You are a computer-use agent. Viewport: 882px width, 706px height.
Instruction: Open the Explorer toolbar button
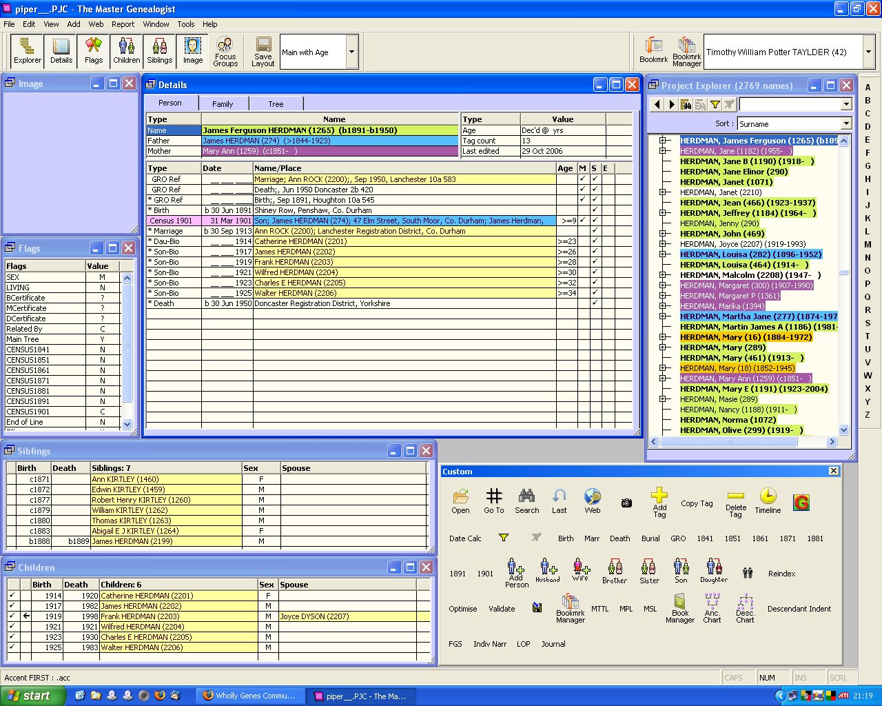click(x=28, y=52)
